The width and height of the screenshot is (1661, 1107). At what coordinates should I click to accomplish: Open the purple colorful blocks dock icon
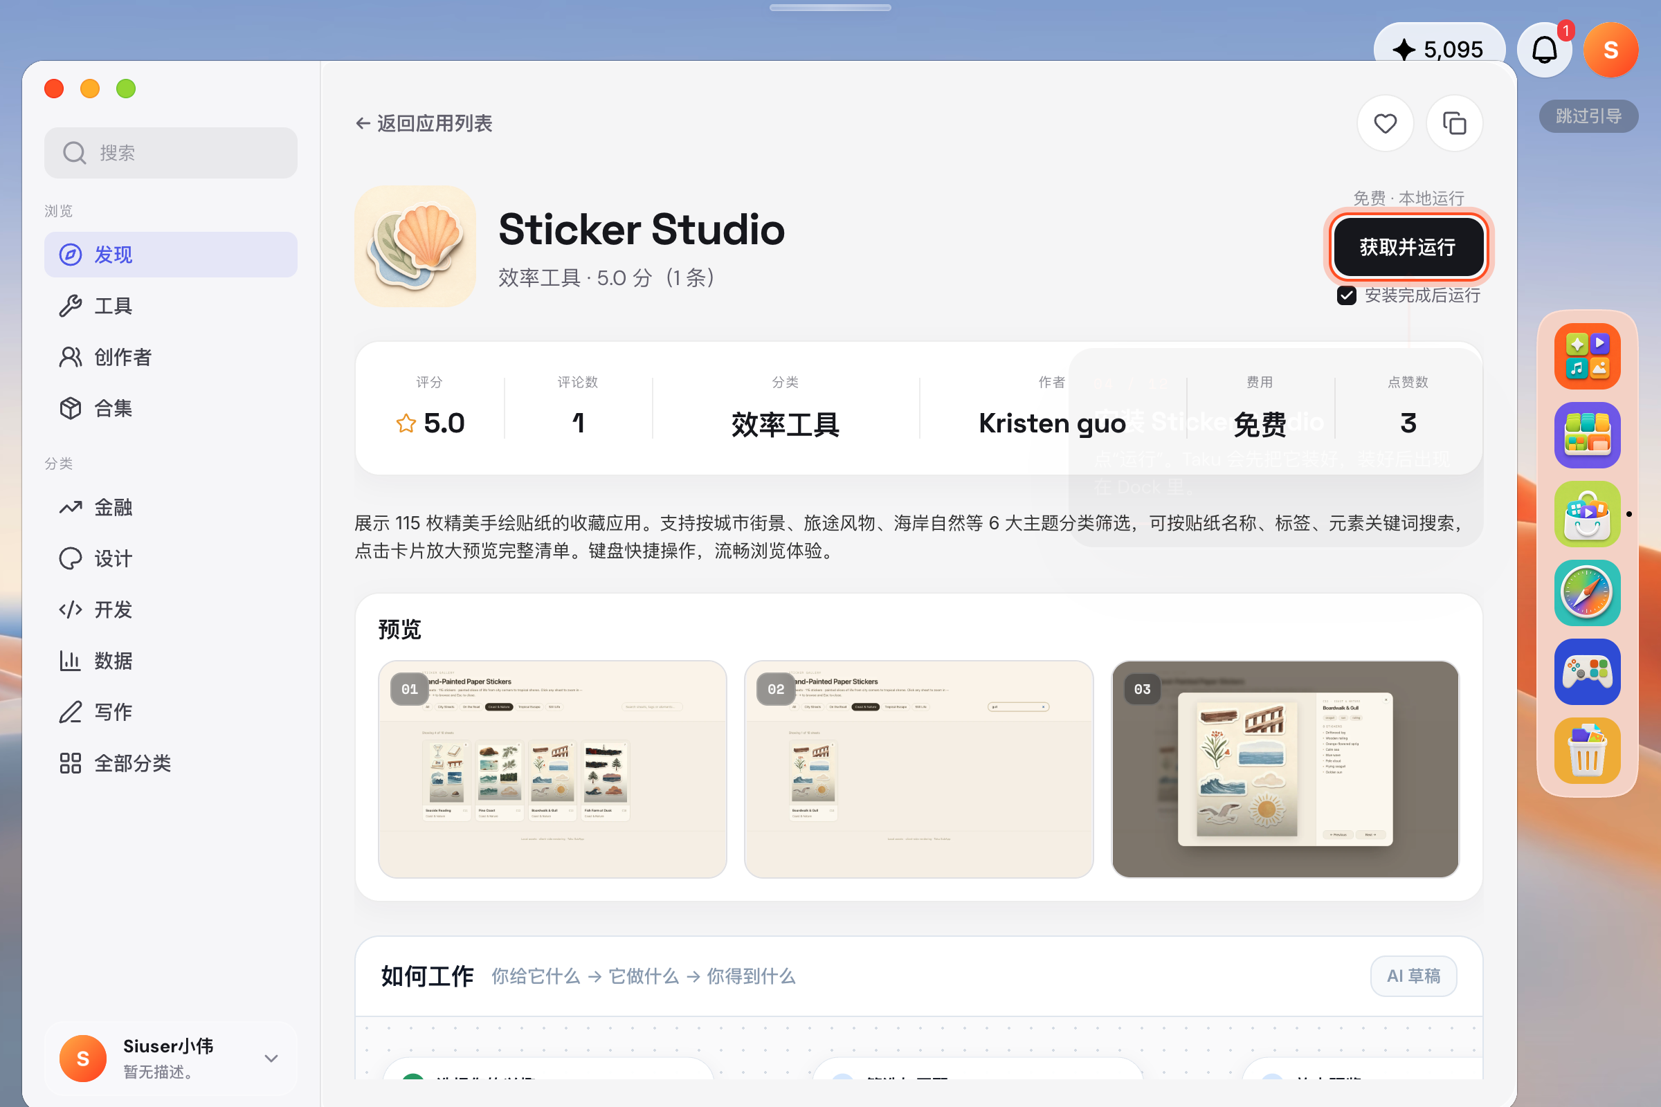tap(1588, 436)
